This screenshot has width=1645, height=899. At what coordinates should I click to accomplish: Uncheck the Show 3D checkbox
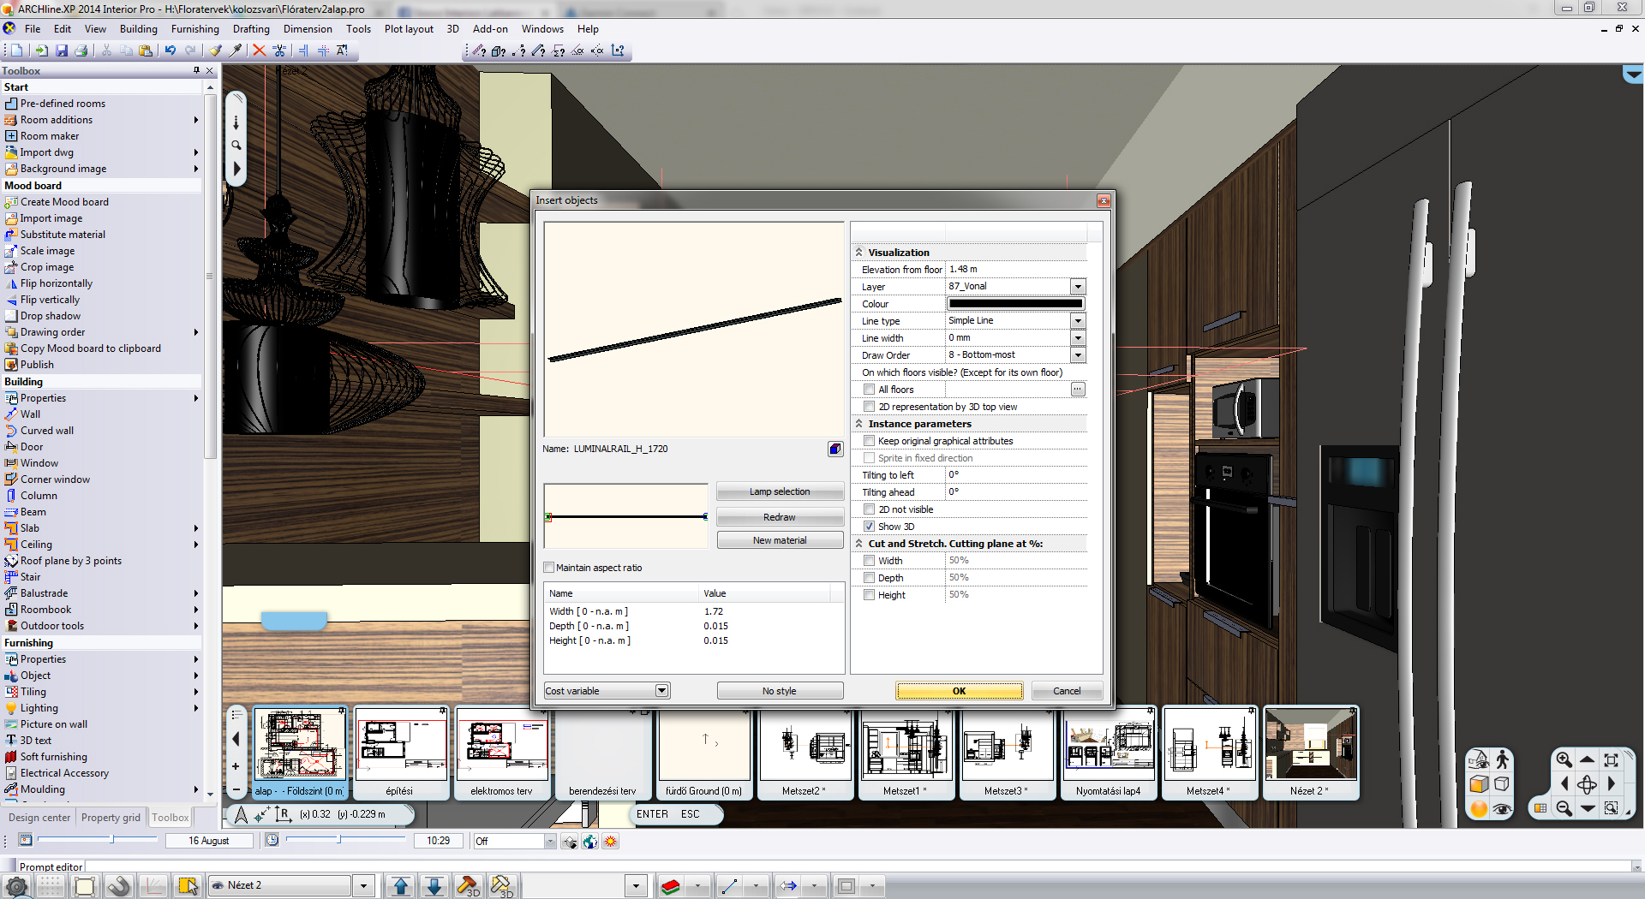(870, 527)
